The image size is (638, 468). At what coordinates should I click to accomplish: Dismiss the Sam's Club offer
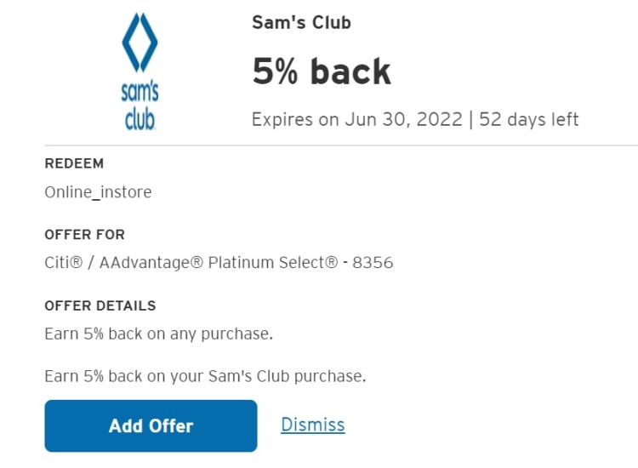pos(313,425)
